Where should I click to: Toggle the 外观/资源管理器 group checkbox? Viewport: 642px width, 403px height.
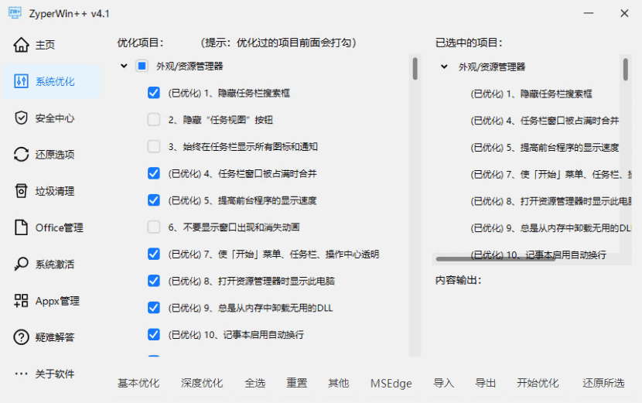(142, 66)
